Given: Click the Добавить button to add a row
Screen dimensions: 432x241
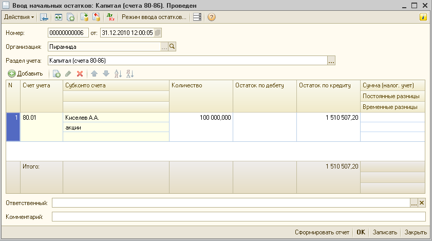Looking at the screenshot, I should coord(26,74).
